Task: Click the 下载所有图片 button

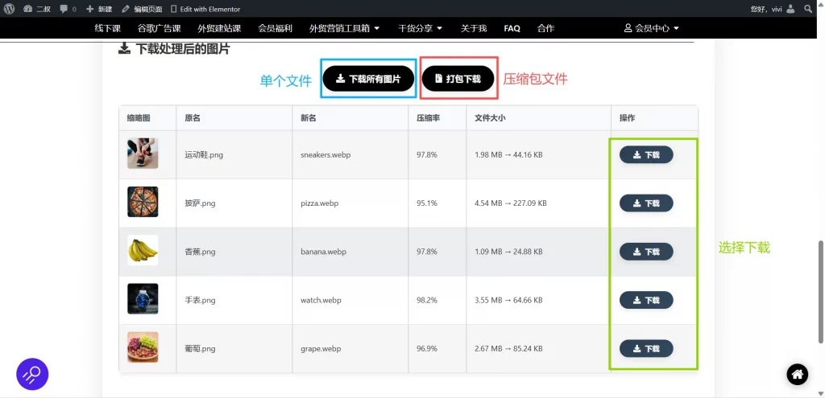Action: [368, 79]
